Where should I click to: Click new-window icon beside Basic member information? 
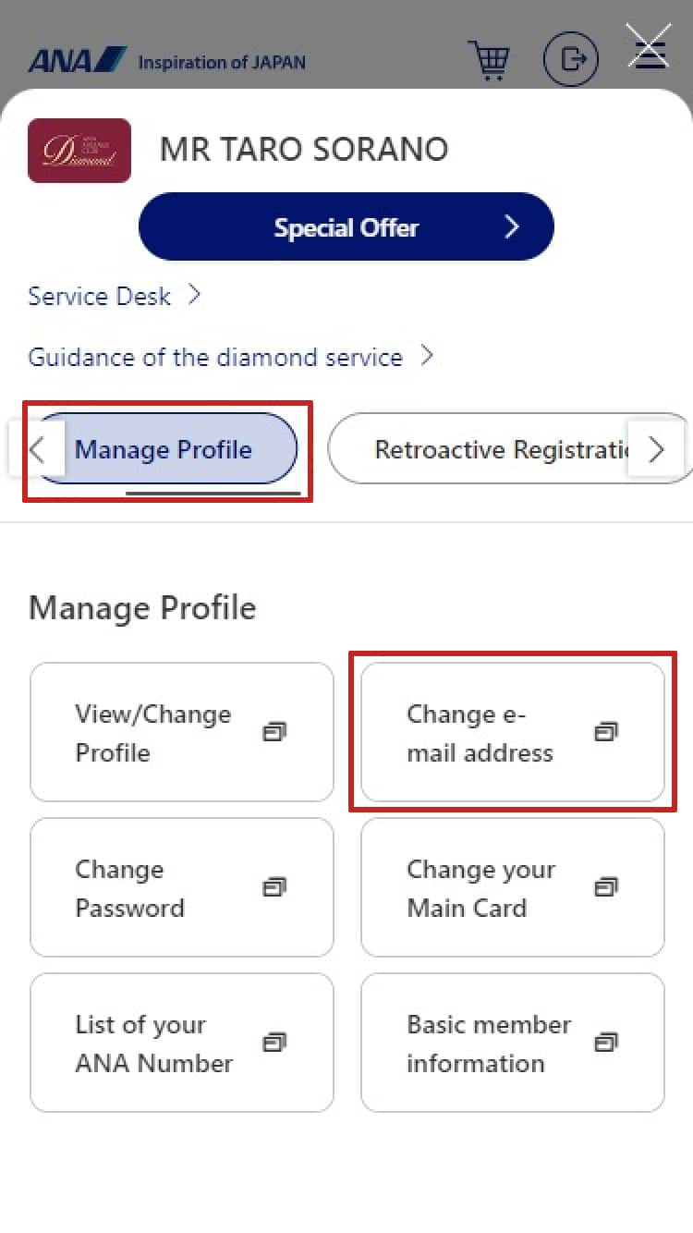tap(606, 1043)
